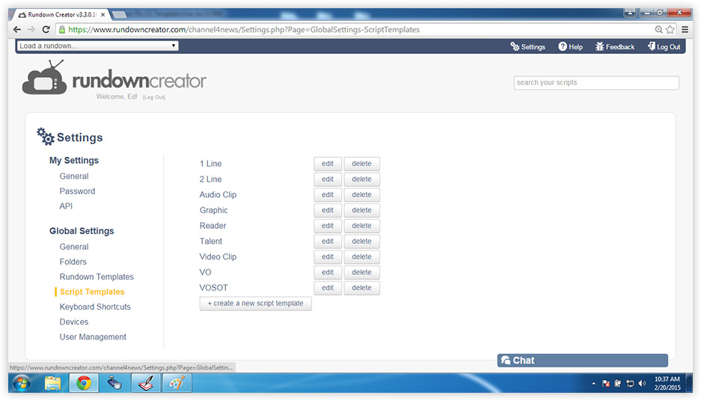This screenshot has height=401, width=701.
Task: Delete the Talent template
Action: 361,242
